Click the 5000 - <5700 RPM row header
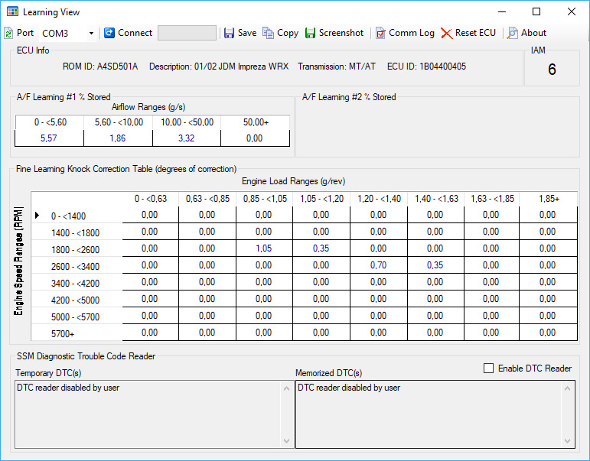 tap(75, 317)
